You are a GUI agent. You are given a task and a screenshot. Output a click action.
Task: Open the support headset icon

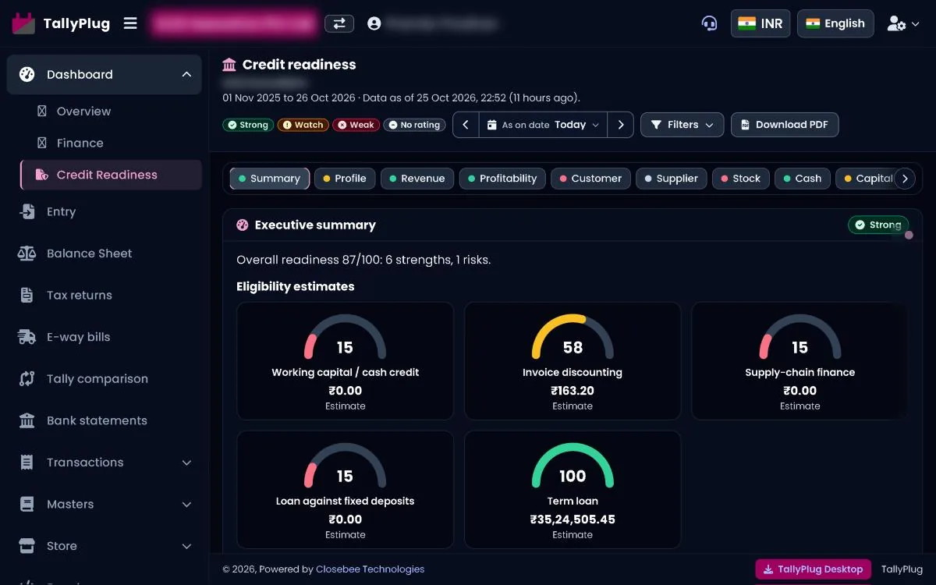click(709, 23)
